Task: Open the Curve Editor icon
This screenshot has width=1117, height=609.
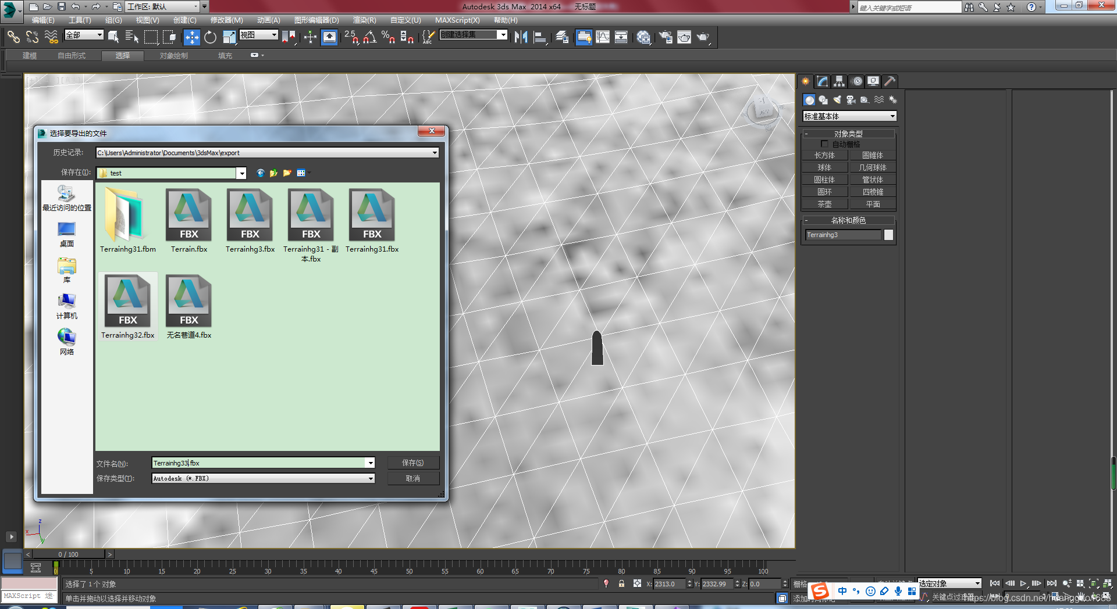Action: tap(603, 37)
